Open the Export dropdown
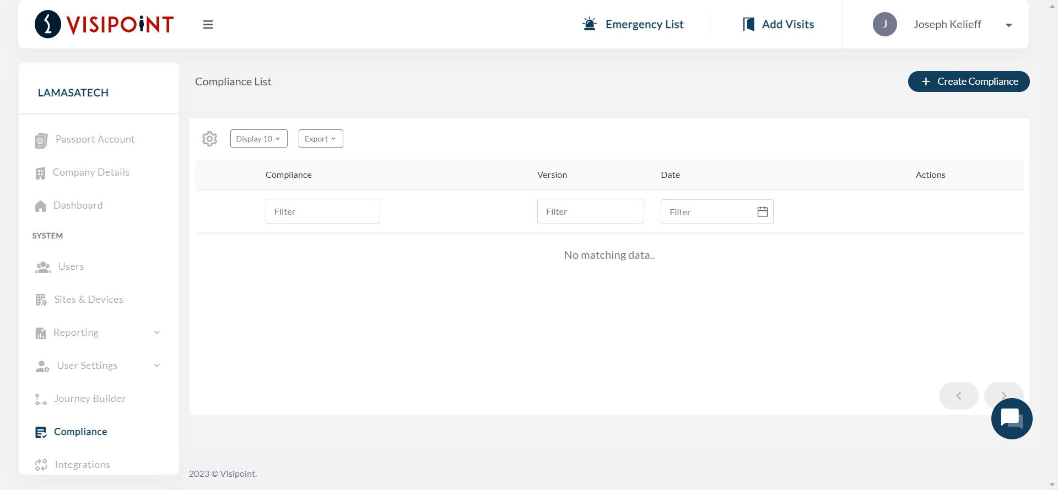 (320, 139)
